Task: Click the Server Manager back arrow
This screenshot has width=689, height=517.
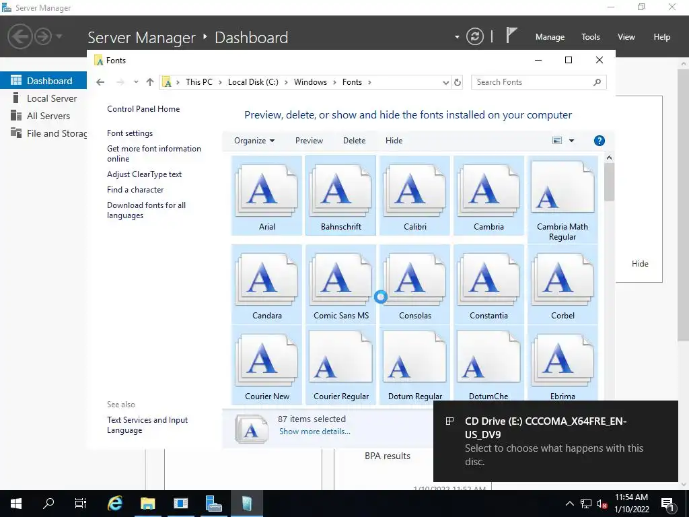Action: pos(20,36)
